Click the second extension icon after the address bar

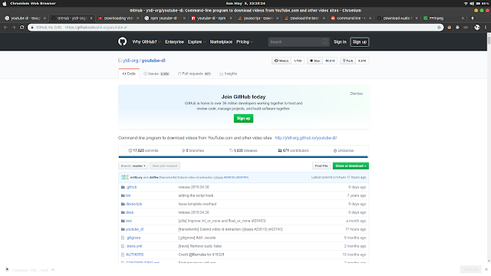[x=457, y=28]
